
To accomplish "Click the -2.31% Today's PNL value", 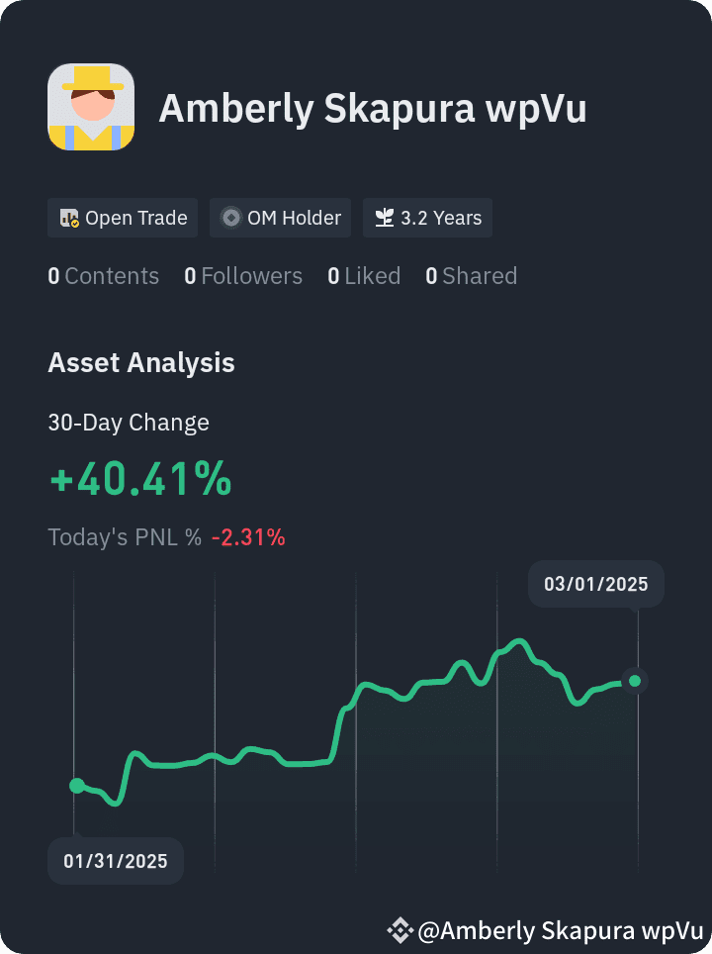I will pyautogui.click(x=248, y=537).
